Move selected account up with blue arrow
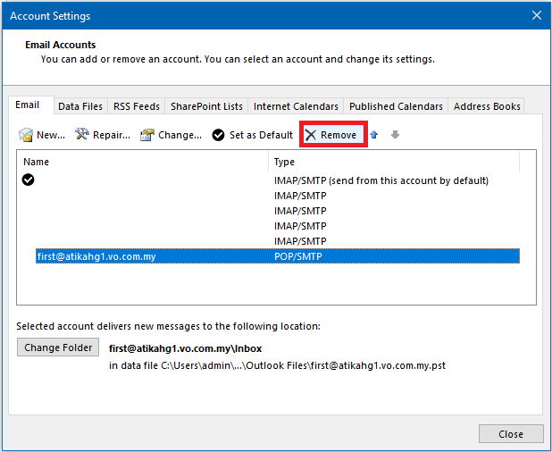 pyautogui.click(x=374, y=135)
